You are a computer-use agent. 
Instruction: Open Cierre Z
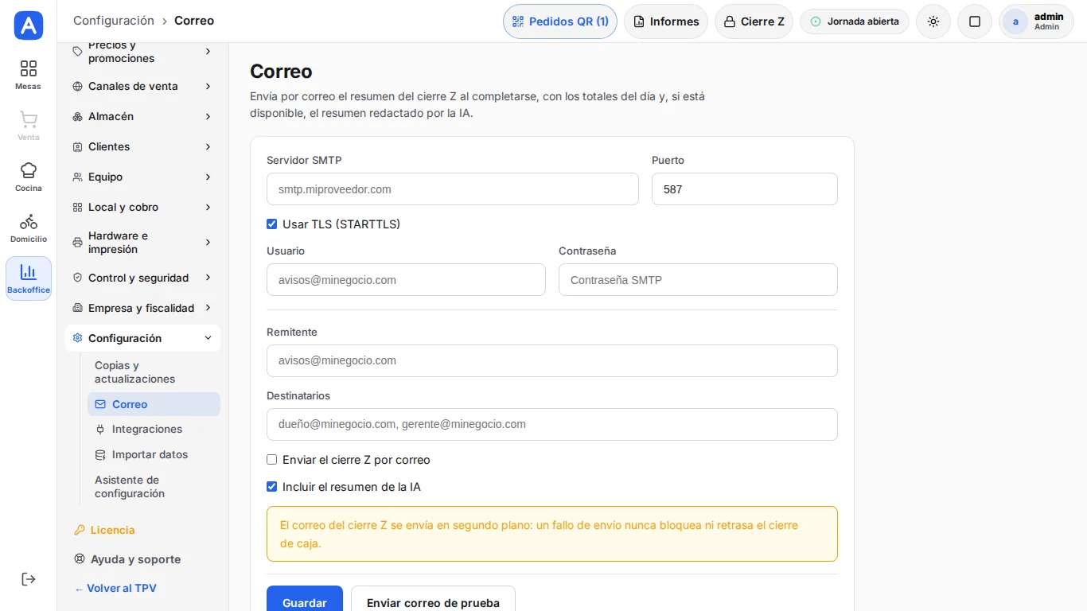tap(754, 21)
